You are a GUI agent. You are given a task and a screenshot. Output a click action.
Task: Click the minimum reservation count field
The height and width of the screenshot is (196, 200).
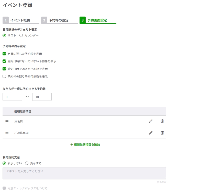(12, 97)
